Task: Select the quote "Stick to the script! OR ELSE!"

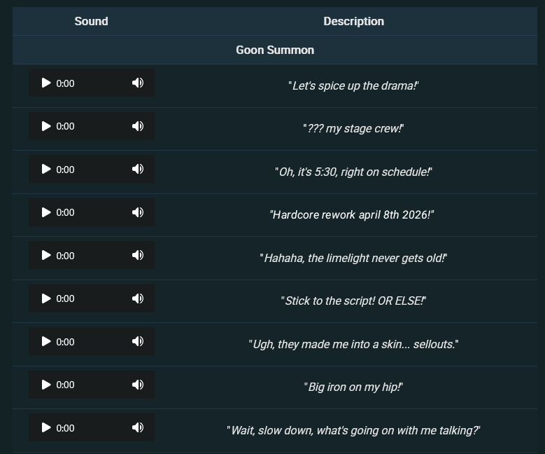Action: (353, 301)
